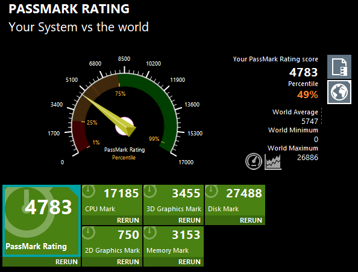Screen dimensions: 358x272
Task: Open the Disk Mark 27488 tile
Action: click(235, 200)
